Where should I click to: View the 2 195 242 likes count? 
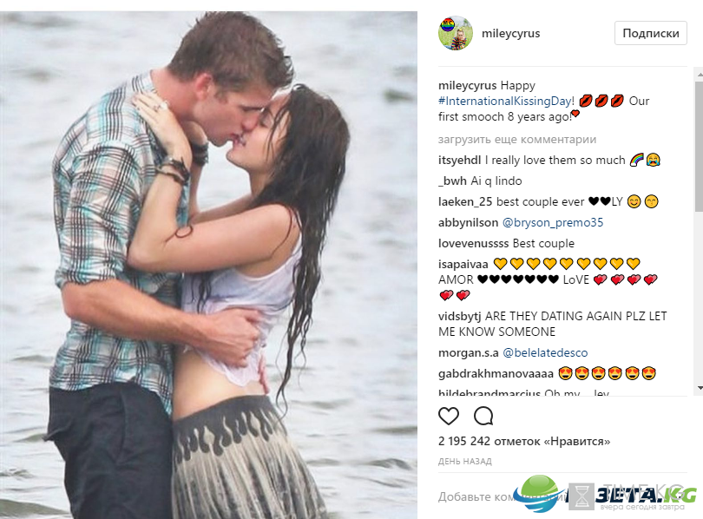tap(524, 441)
